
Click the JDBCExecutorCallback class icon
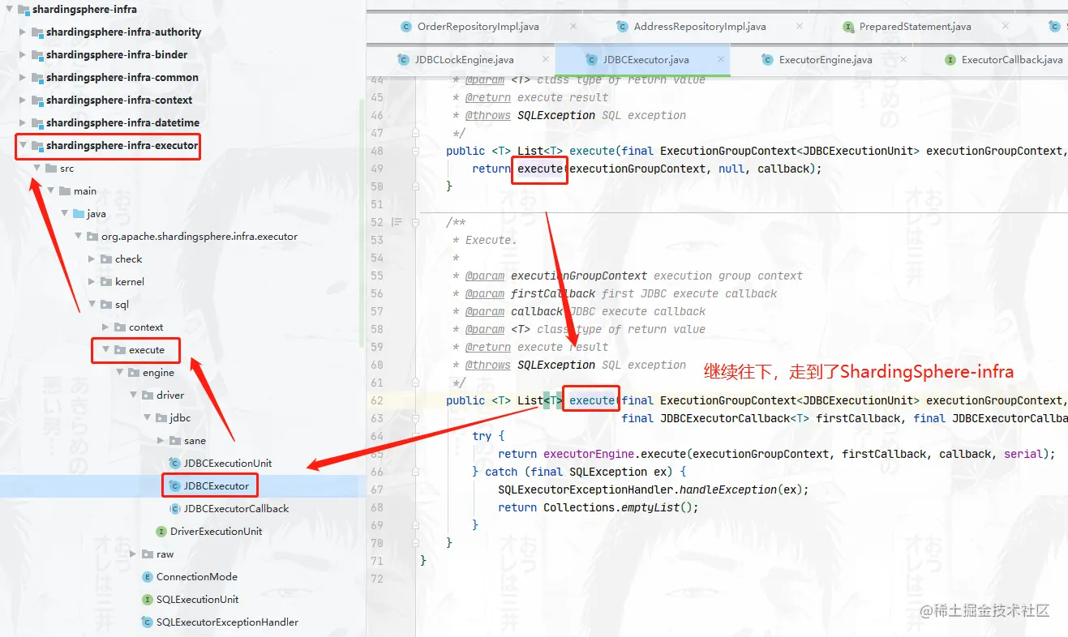click(x=174, y=509)
